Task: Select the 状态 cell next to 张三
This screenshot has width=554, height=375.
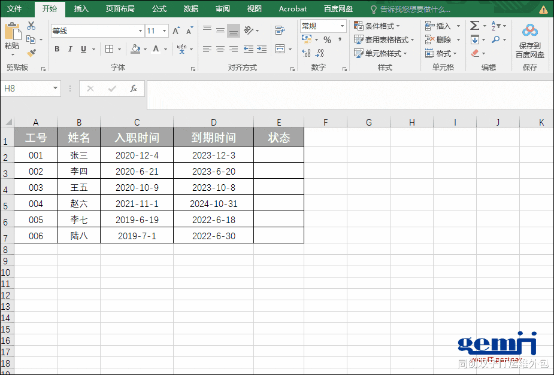Action: click(278, 153)
